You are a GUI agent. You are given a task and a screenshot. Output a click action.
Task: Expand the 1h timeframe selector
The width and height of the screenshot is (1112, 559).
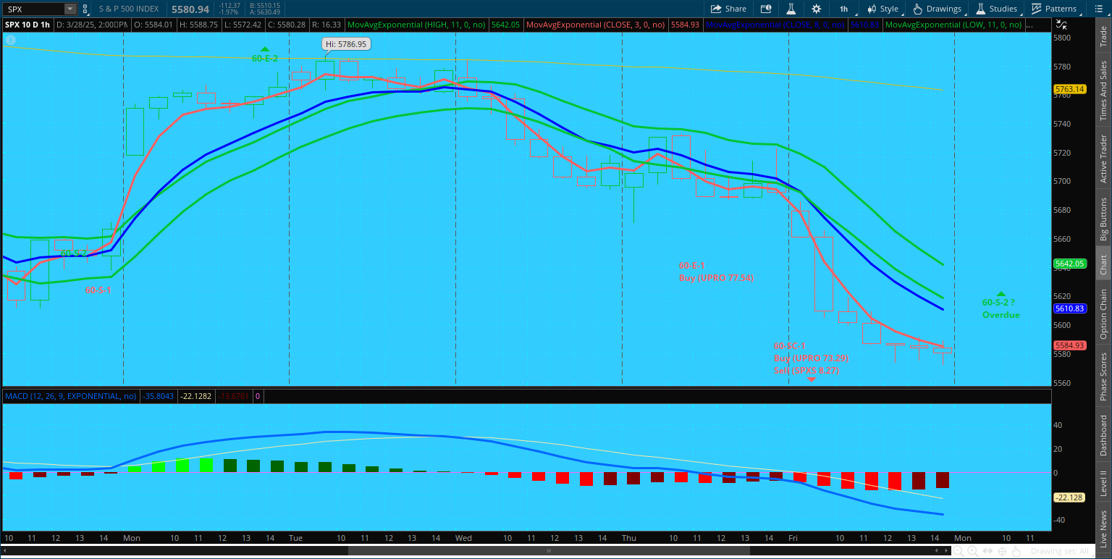(x=844, y=9)
